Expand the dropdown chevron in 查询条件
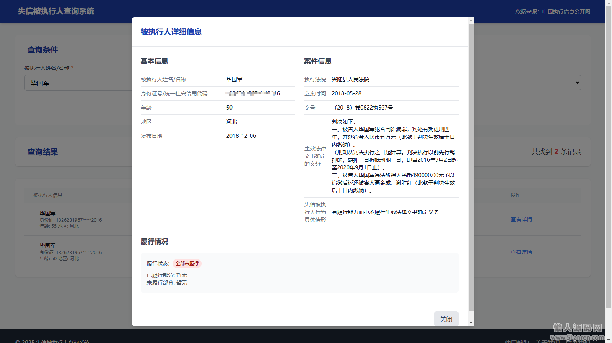 click(x=577, y=83)
